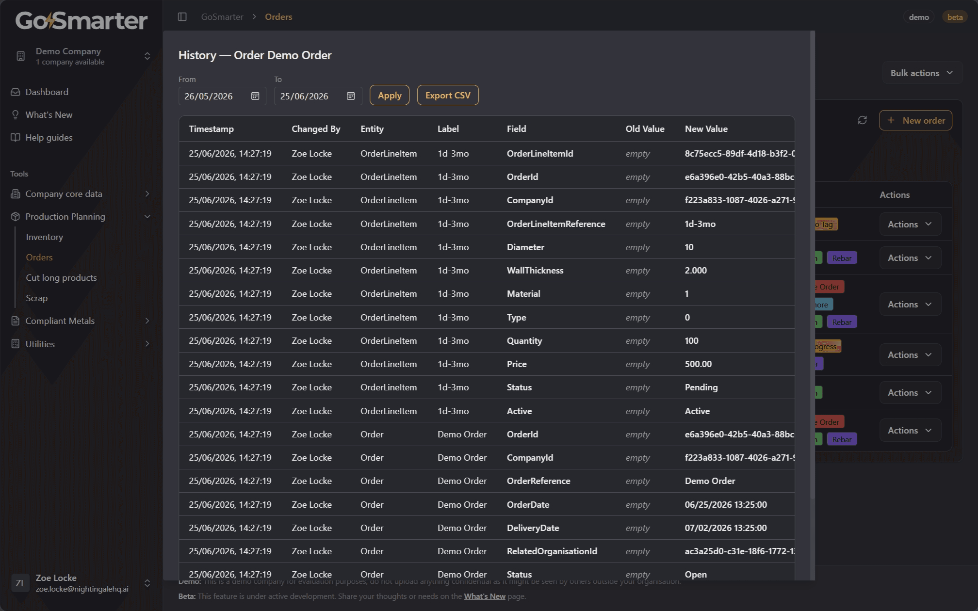
Task: Expand Company core data section
Action: [147, 194]
